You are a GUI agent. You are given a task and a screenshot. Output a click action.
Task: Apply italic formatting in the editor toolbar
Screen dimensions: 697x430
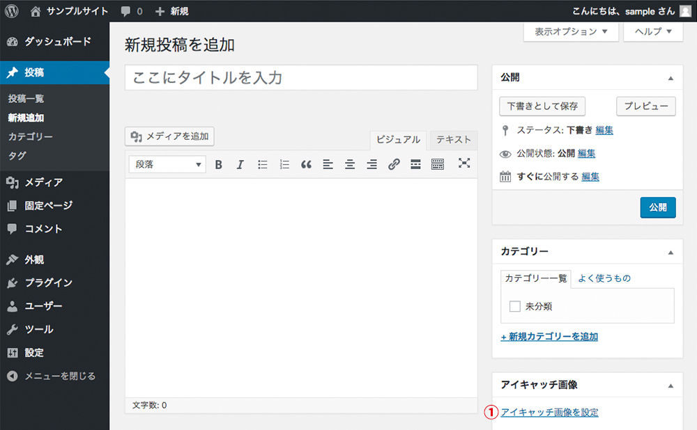(x=240, y=165)
